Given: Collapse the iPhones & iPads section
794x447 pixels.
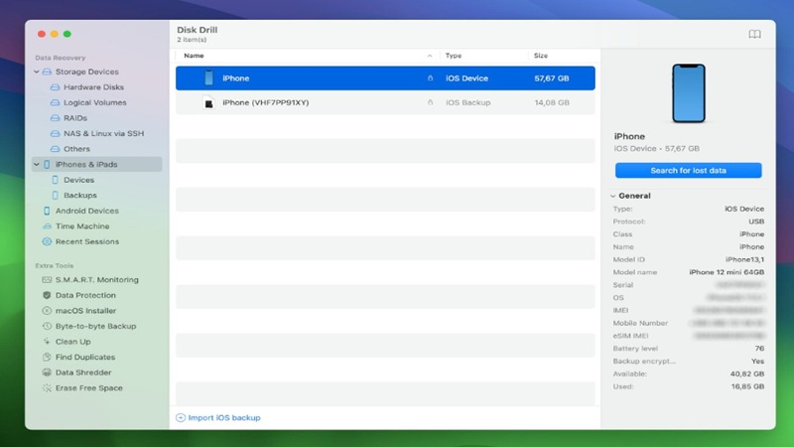Looking at the screenshot, I should click(37, 165).
